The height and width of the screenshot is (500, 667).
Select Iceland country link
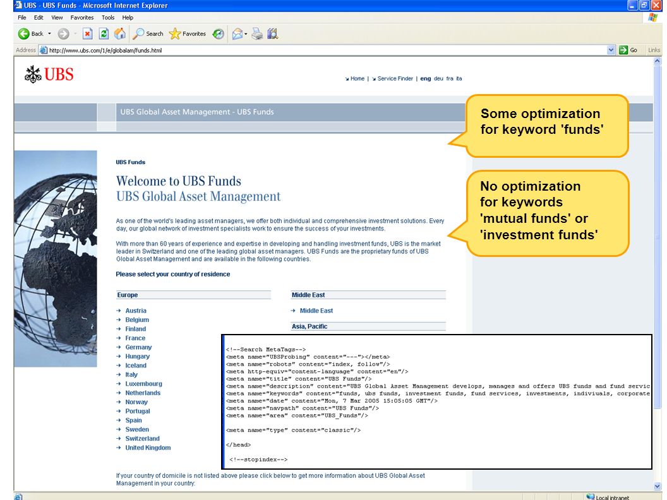(x=136, y=366)
